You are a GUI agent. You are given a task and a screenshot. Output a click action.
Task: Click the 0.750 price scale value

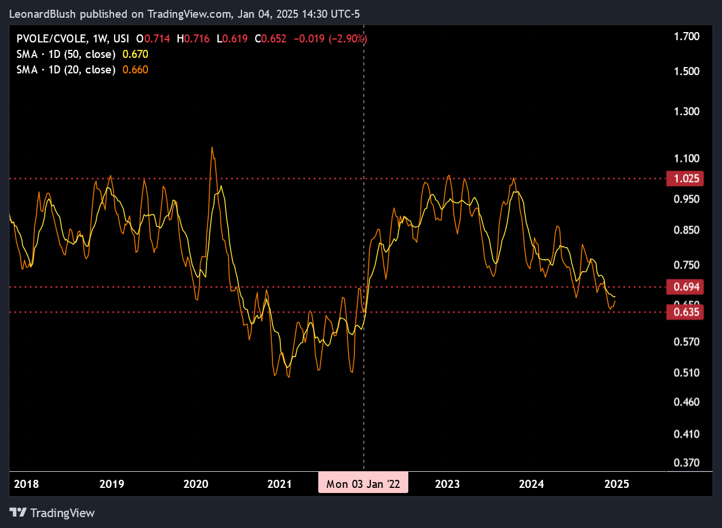pyautogui.click(x=688, y=265)
